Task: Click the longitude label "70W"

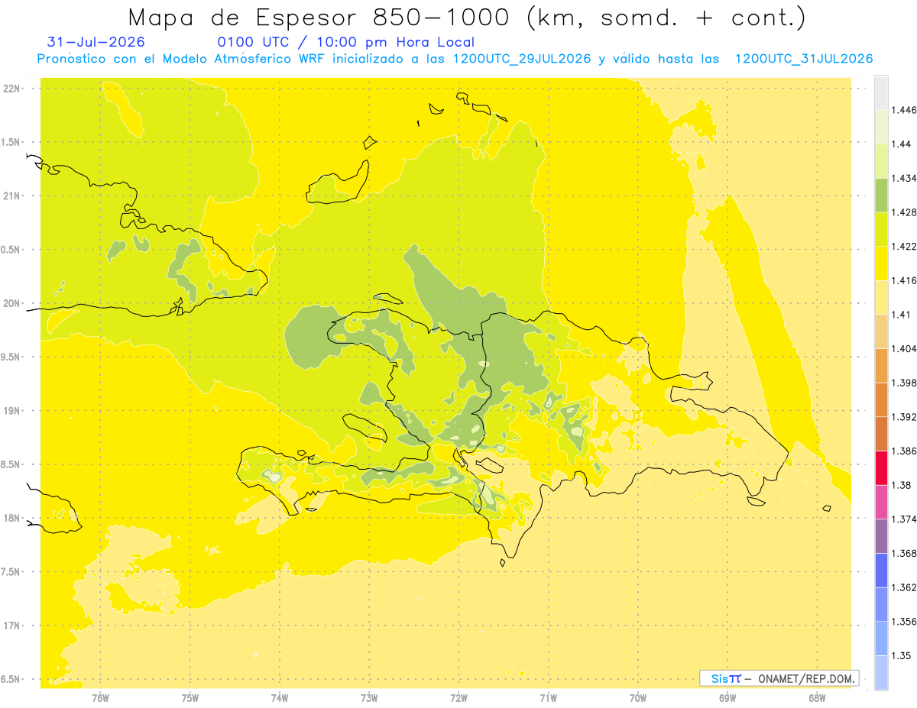Action: (637, 697)
